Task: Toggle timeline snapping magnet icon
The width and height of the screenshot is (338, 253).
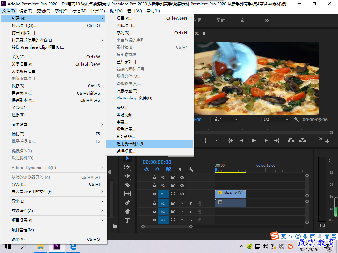Action: (157, 169)
